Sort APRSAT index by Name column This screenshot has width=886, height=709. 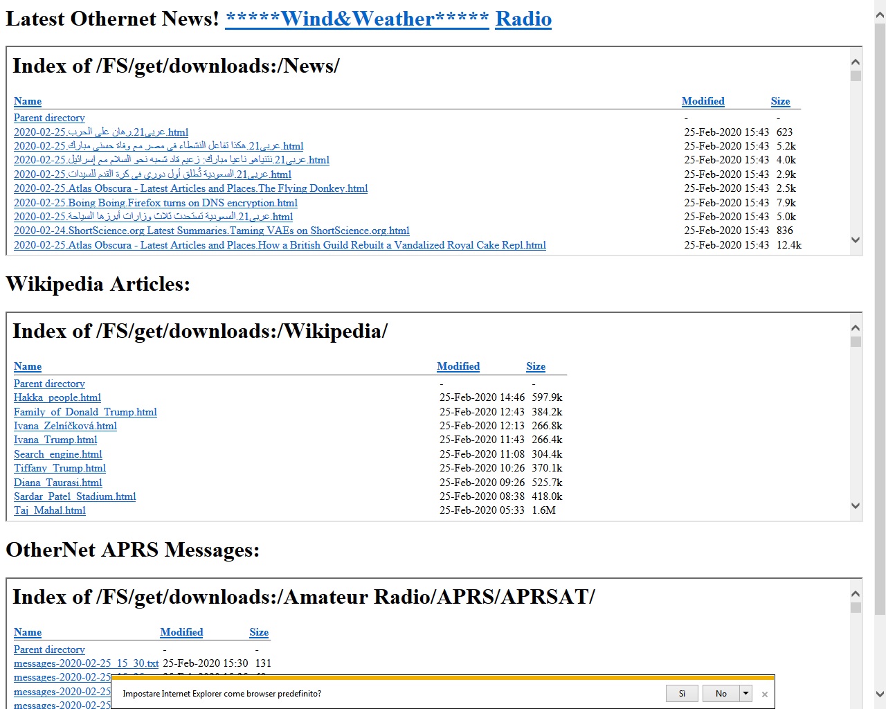click(x=28, y=632)
